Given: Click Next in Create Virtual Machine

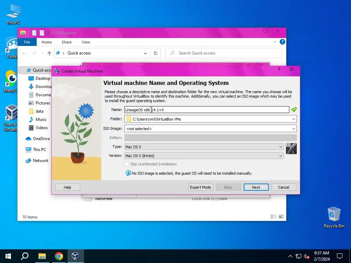Looking at the screenshot, I should pos(256,187).
